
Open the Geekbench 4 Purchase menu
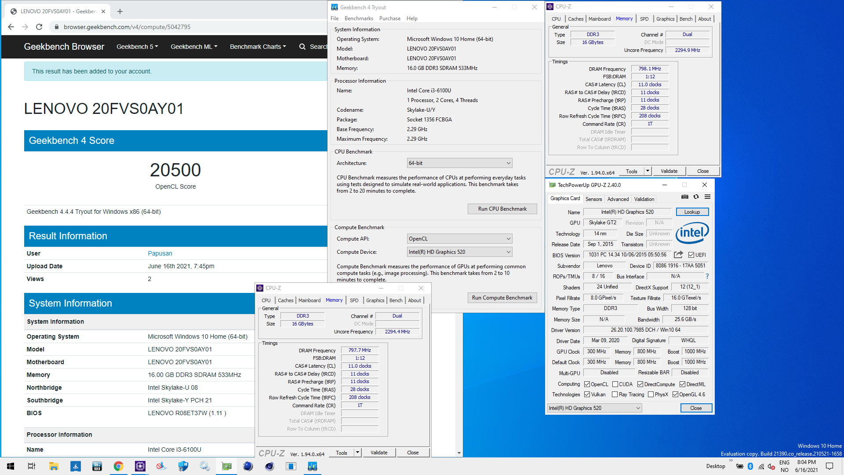[x=389, y=18]
